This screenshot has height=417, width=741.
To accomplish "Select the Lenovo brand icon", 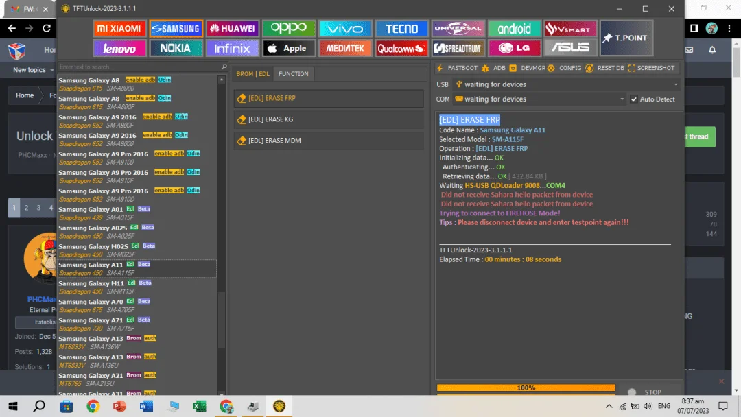I will (119, 48).
